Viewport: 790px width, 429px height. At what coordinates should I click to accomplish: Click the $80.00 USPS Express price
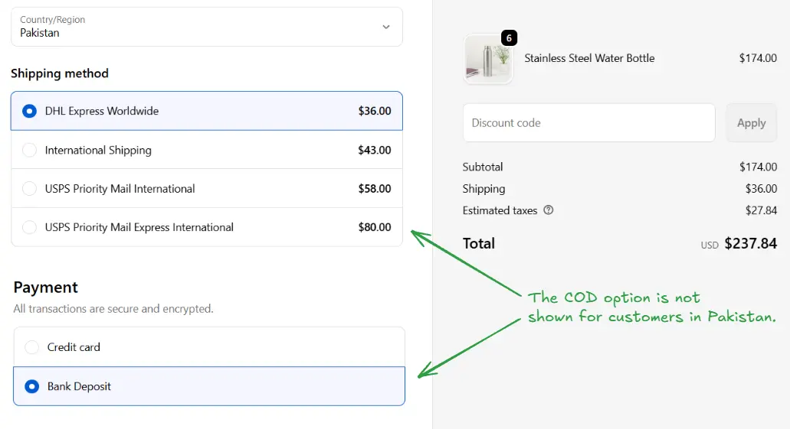click(374, 227)
